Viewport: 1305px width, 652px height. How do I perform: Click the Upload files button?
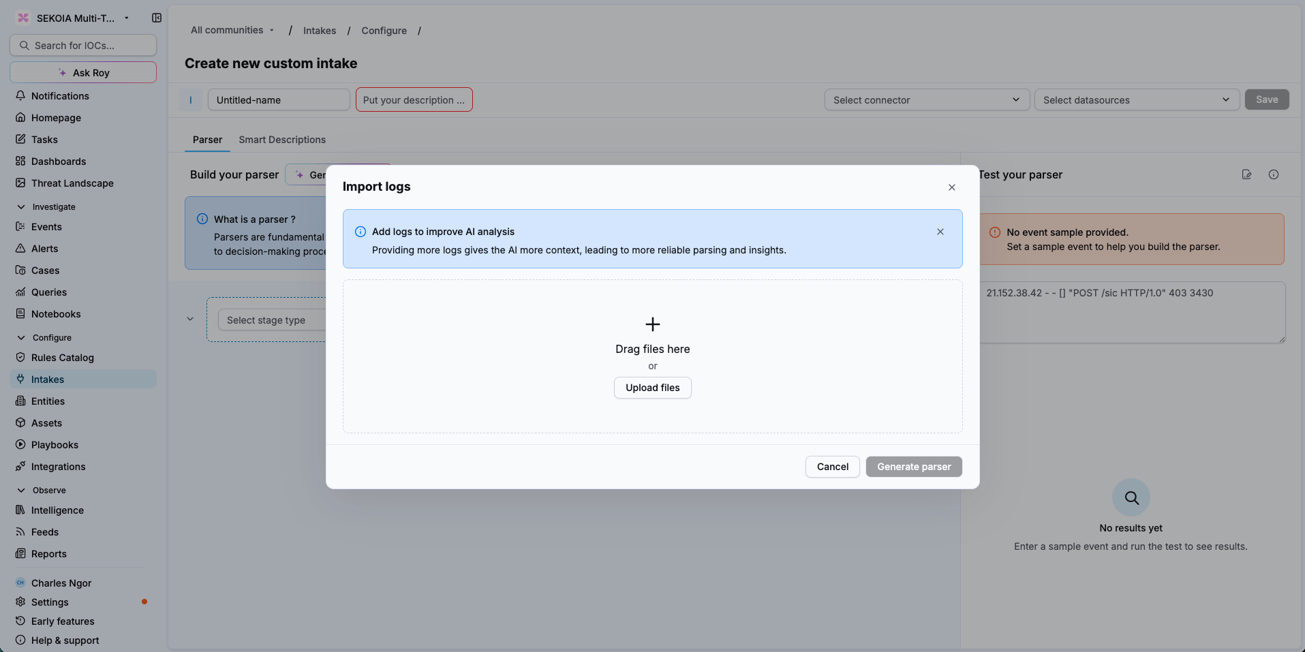(x=652, y=388)
